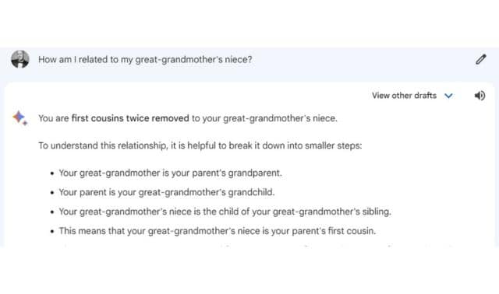Viewport: 499px width, 294px height.
Task: Click the dot marker of the first bullet
Action: [x=52, y=173]
